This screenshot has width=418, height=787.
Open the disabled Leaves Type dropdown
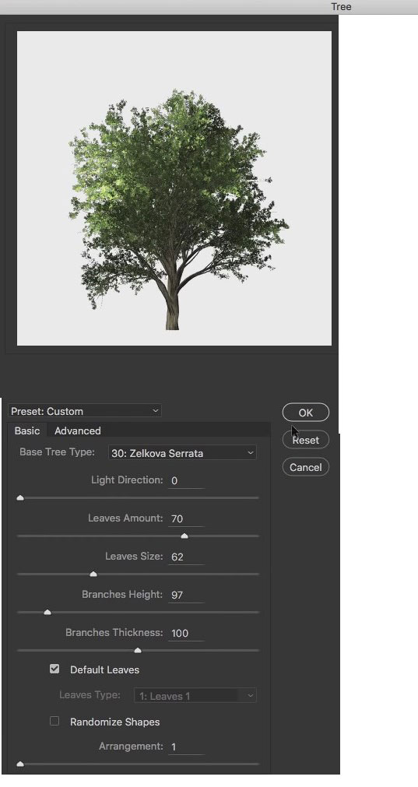click(x=195, y=696)
